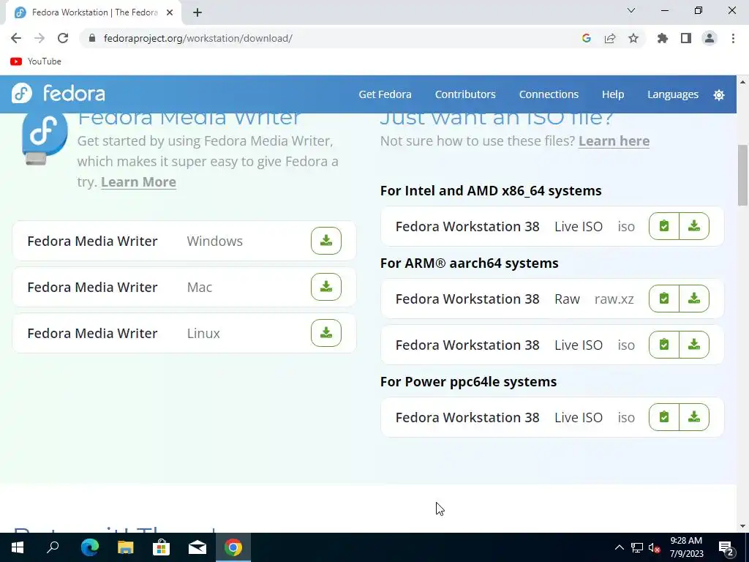Open checksum for ppc64le Live ISO
This screenshot has width=749, height=562.
tap(664, 417)
